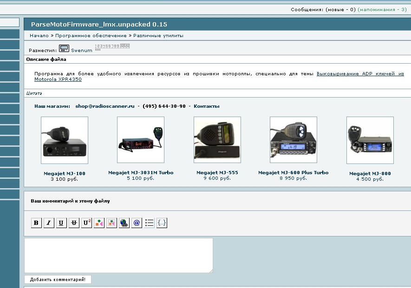Click the price 3 100 руб.
The image size is (411, 288).
[65, 179]
